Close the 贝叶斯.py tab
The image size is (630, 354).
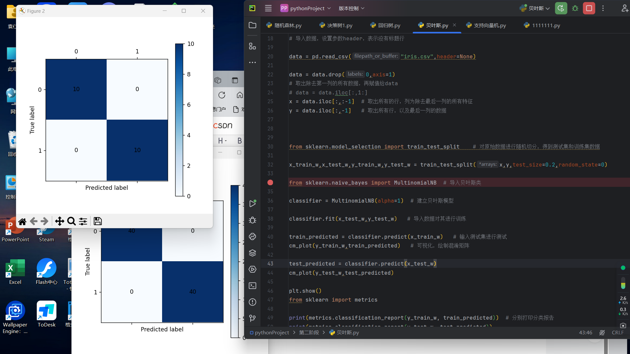pyautogui.click(x=454, y=25)
